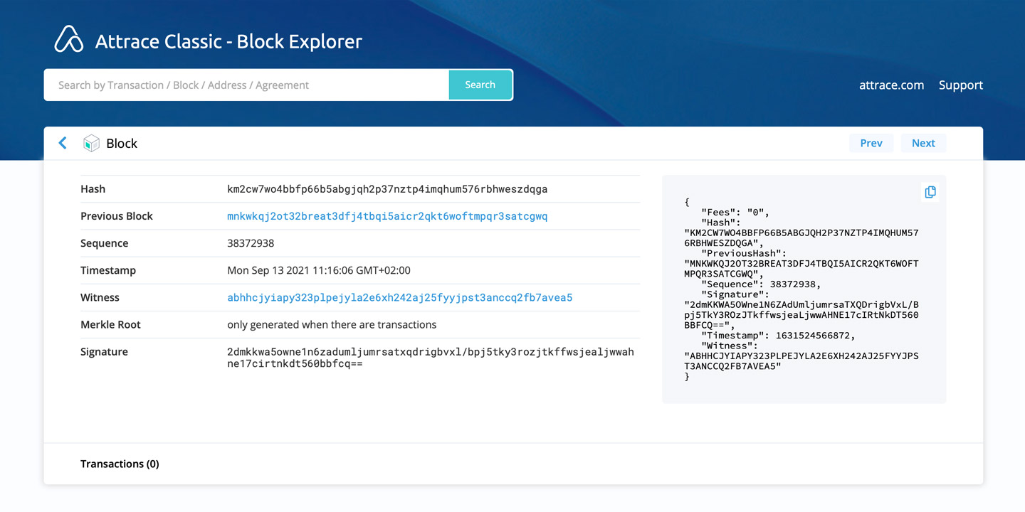Select the Signature value starting 2dmkkwa5owne
1025x512 pixels.
tap(431, 357)
